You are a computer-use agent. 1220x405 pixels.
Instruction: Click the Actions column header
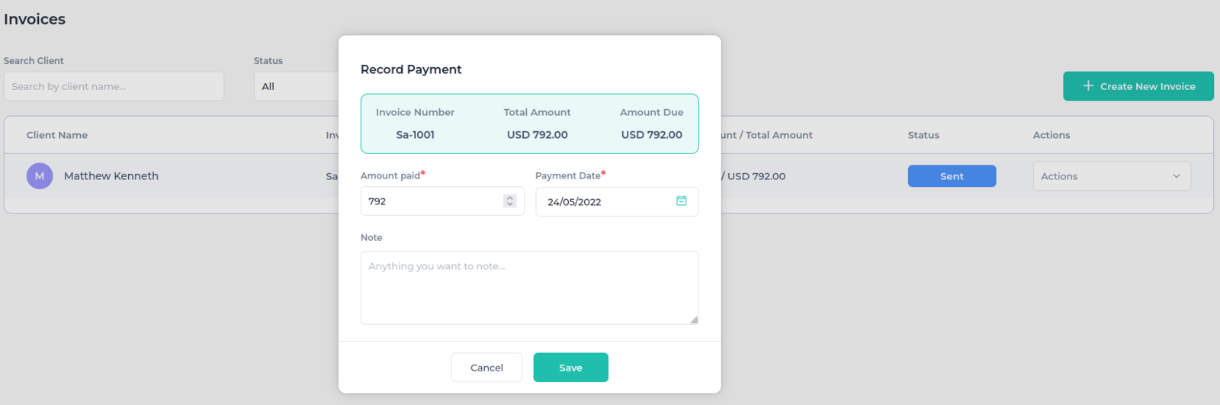[1051, 135]
